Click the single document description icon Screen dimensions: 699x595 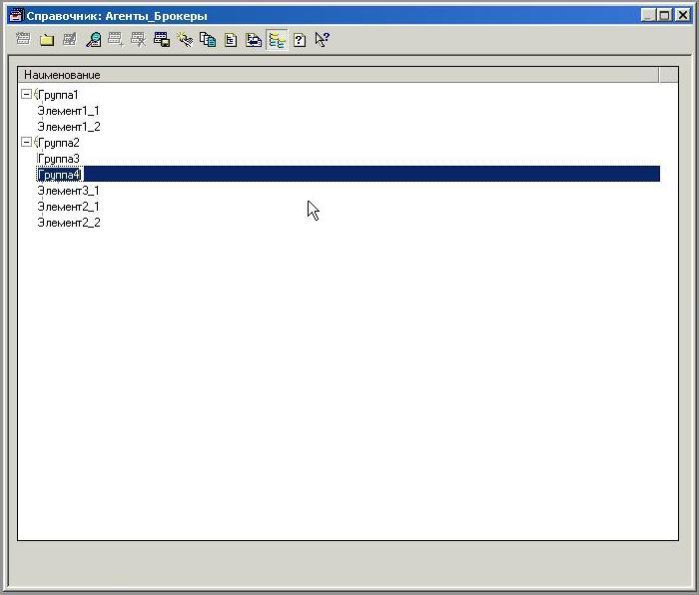[x=231, y=40]
